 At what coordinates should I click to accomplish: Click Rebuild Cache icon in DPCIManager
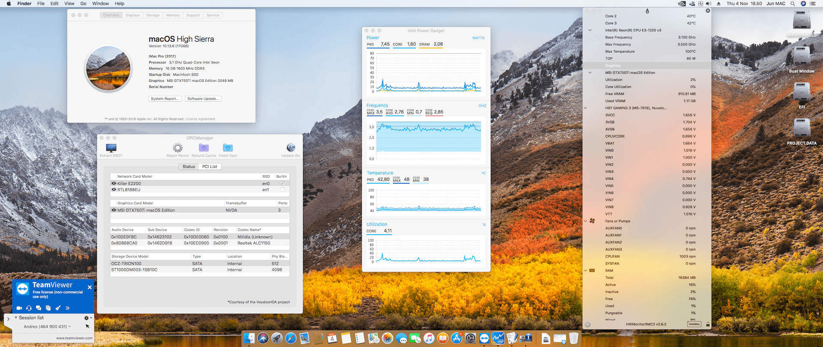[x=204, y=148]
